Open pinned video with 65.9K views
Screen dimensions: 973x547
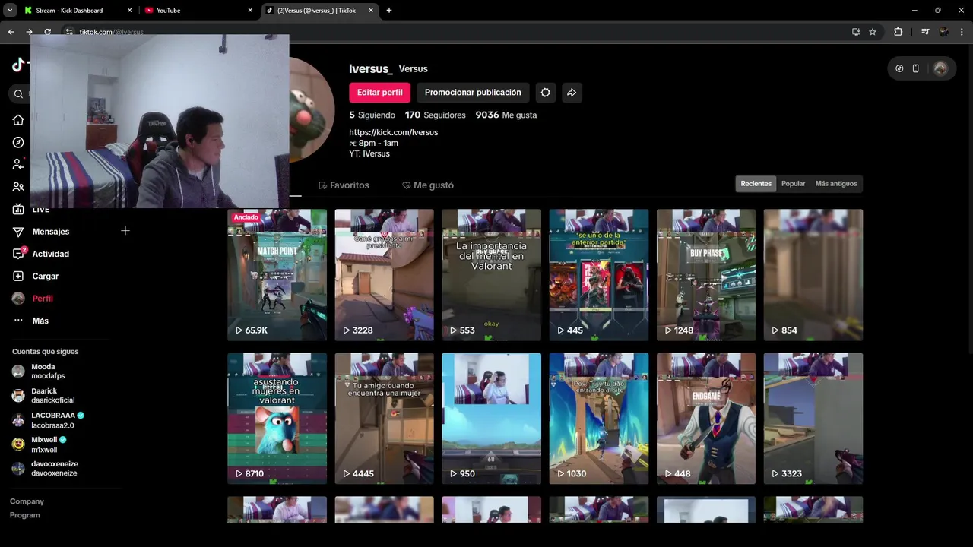click(277, 275)
